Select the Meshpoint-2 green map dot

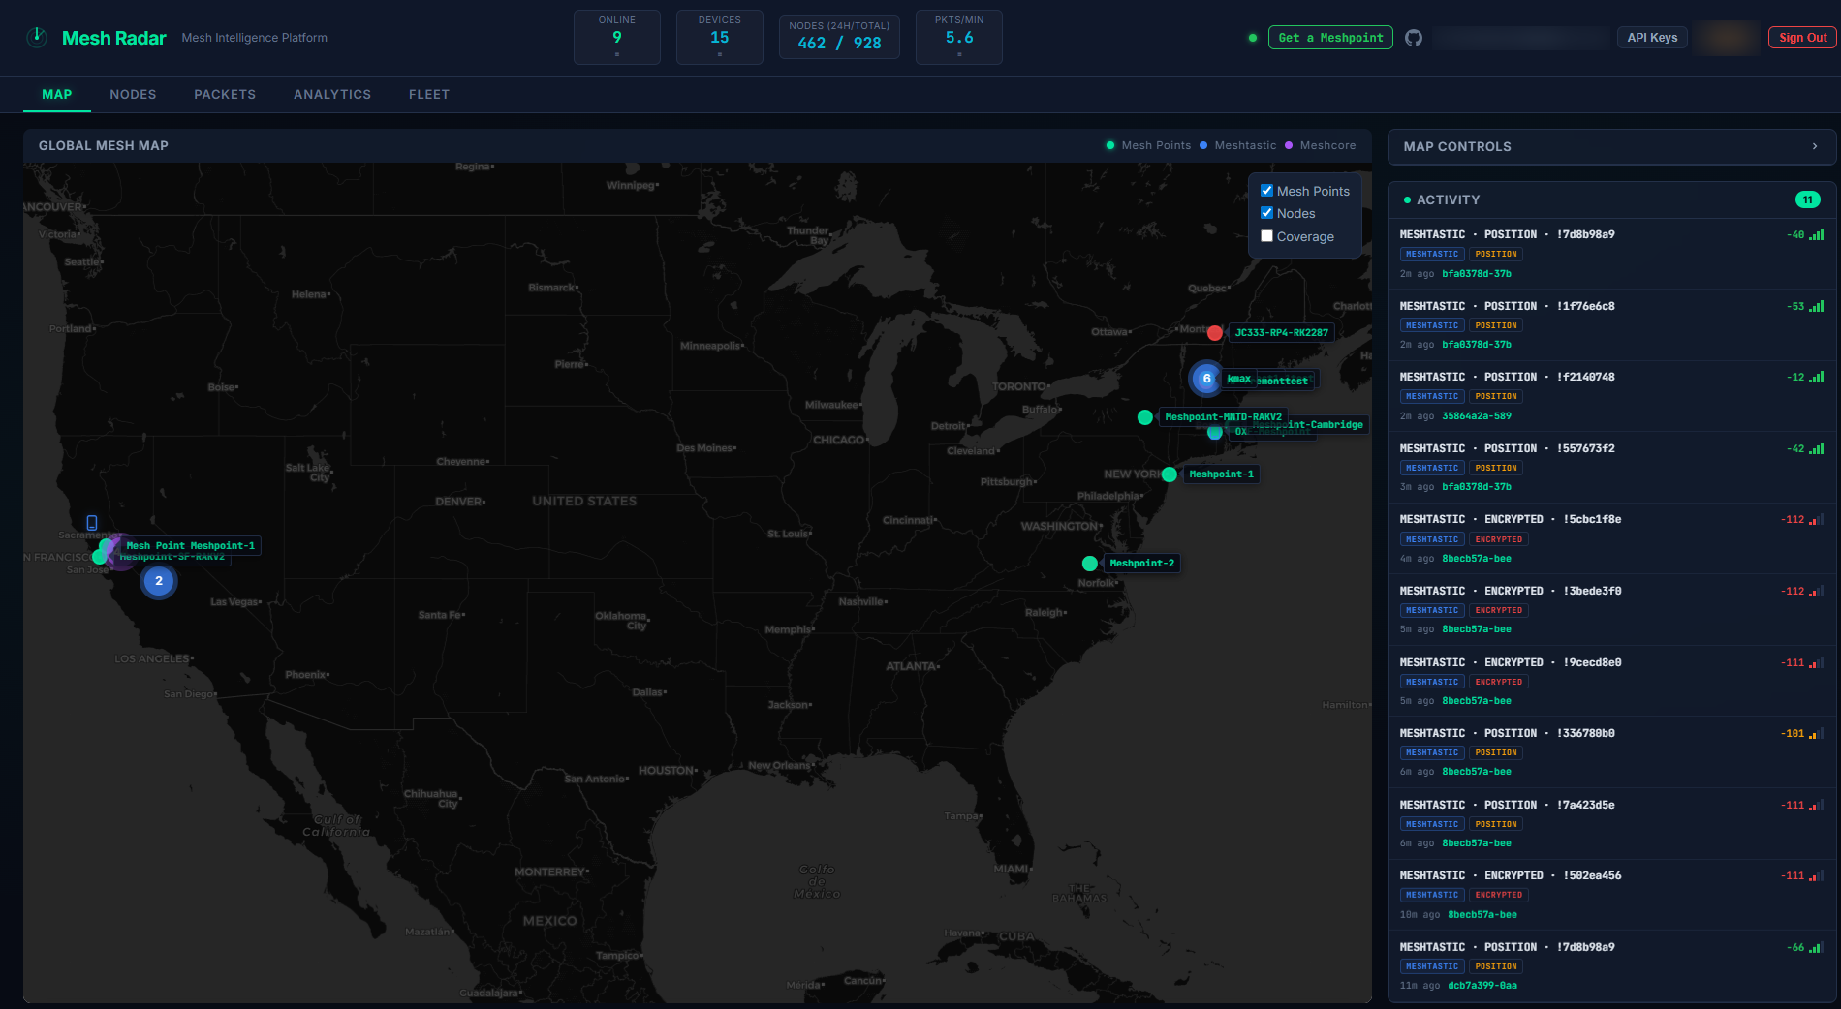click(x=1090, y=564)
